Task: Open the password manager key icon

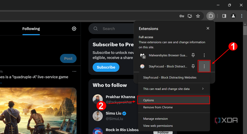Action: (x=182, y=16)
